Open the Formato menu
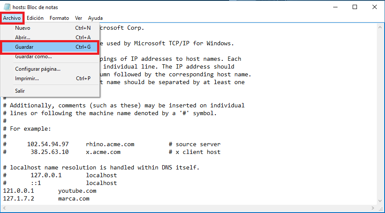This screenshot has width=385, height=213. [59, 18]
